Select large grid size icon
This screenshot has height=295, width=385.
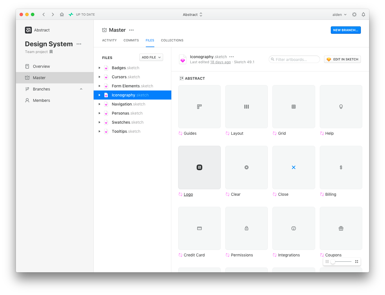[x=357, y=262]
